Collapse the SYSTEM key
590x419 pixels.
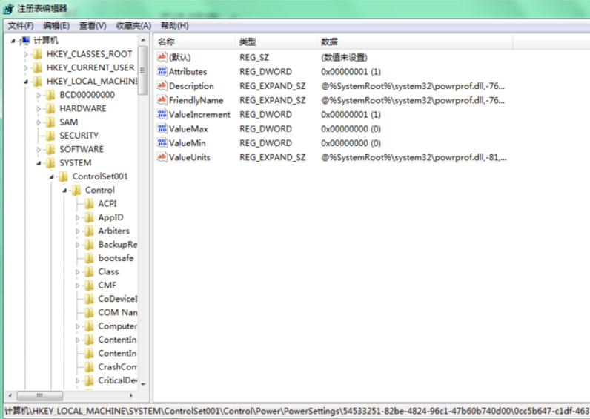(39, 163)
